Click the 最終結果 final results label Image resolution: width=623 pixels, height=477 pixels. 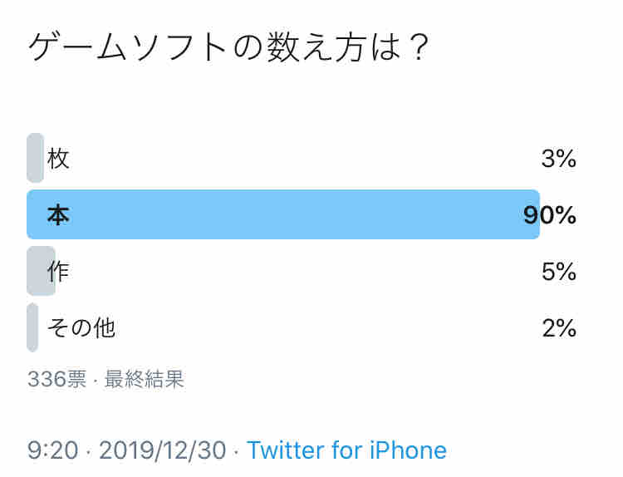pos(145,379)
